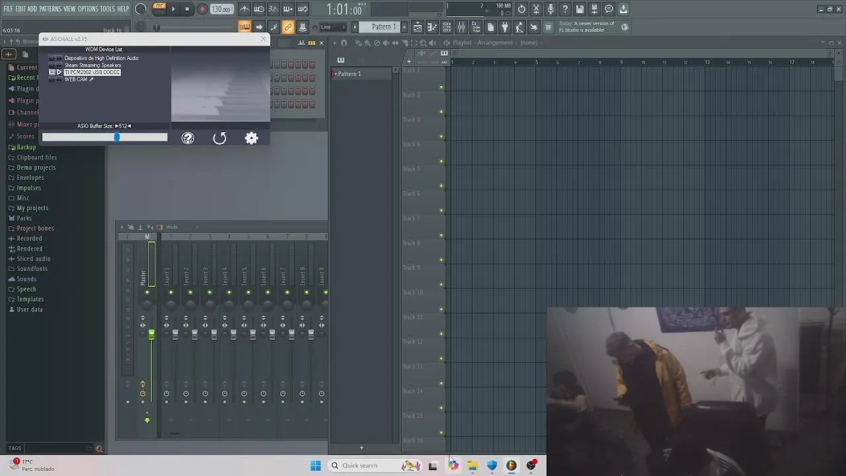
Task: Open the channel rack view icon
Action: tap(447, 27)
